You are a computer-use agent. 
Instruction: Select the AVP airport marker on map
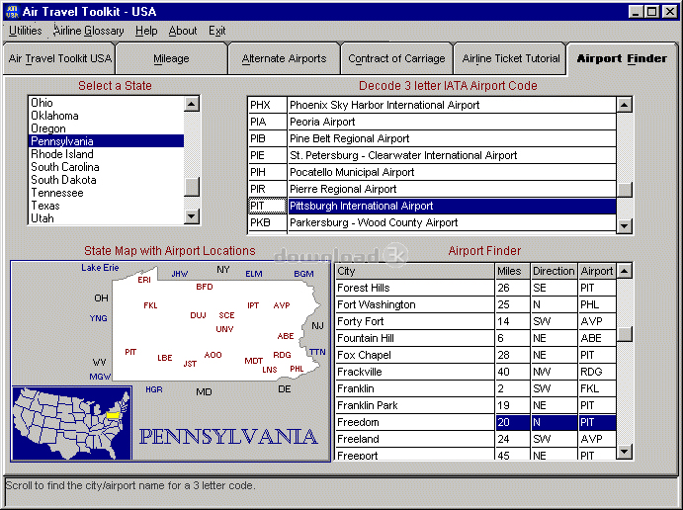282,305
